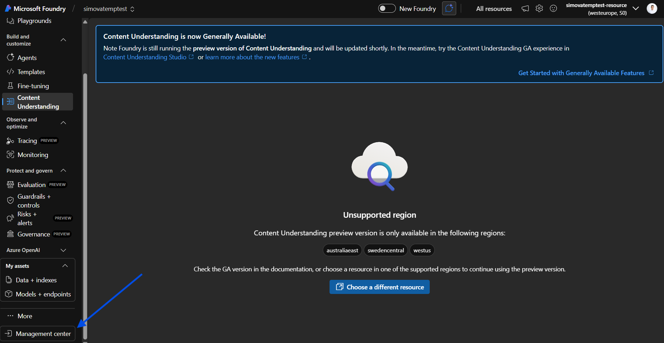Open the settings gear icon
Screen dimensions: 664x343
pyautogui.click(x=539, y=8)
